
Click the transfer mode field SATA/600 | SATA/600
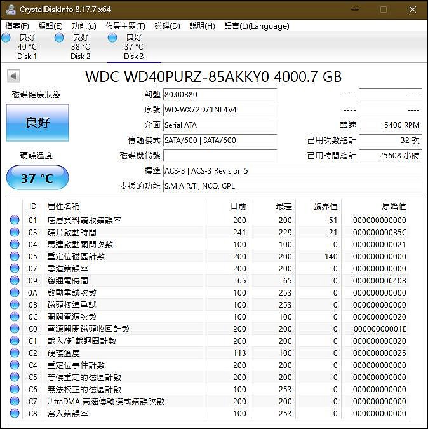pos(220,140)
